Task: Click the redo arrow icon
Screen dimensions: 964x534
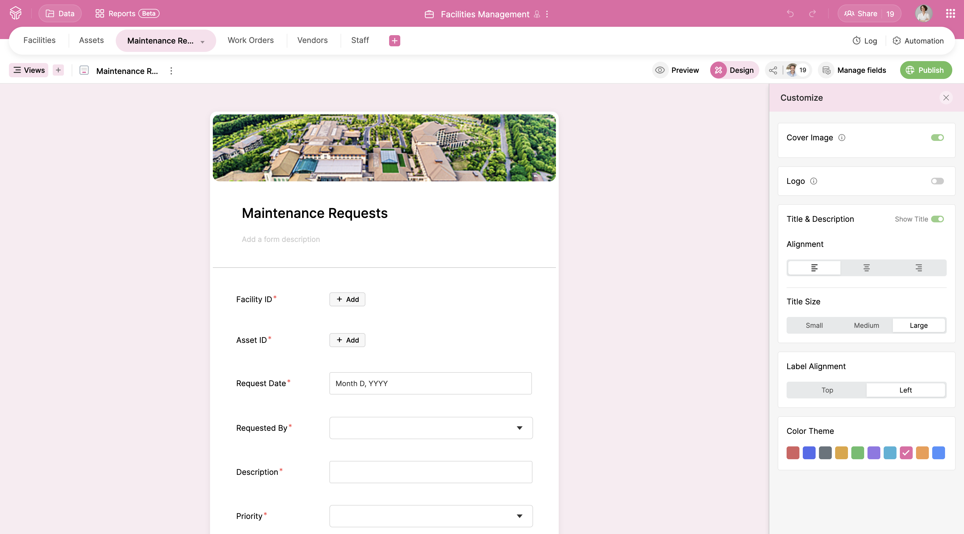Action: pyautogui.click(x=812, y=14)
